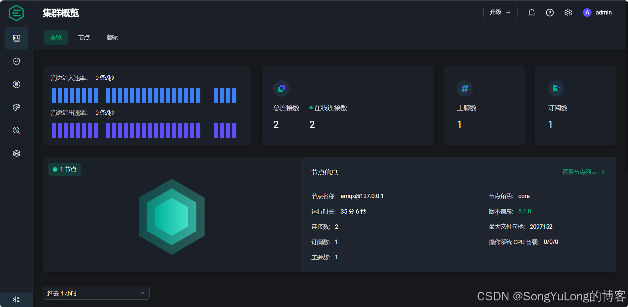Click the subscriptions card icon
The width and height of the screenshot is (628, 307).
point(556,89)
